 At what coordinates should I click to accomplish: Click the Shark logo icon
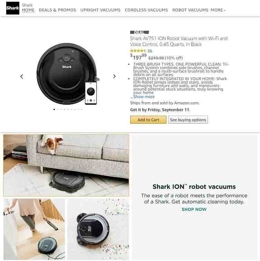pyautogui.click(x=13, y=8)
